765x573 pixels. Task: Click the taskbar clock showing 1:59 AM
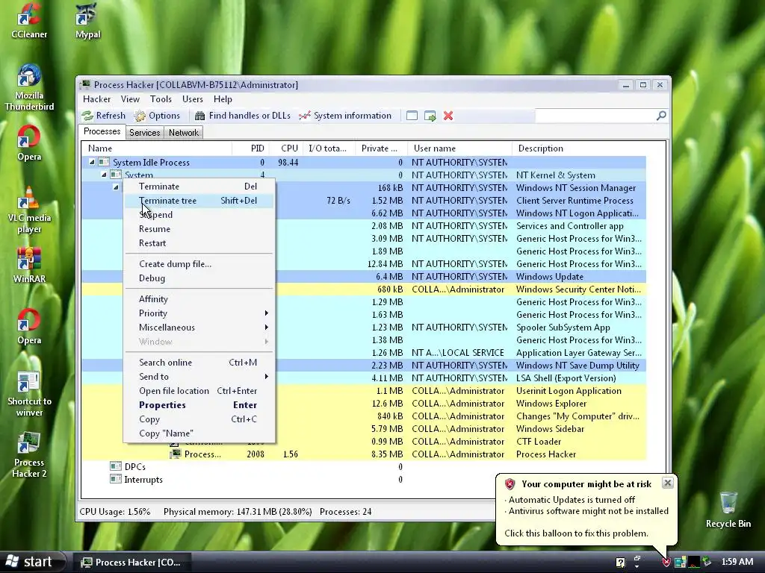tap(737, 563)
